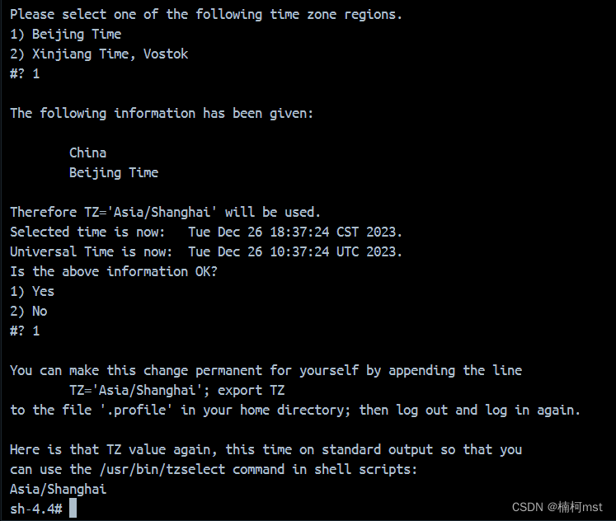The height and width of the screenshot is (521, 616).
Task: Click the line TZ='Asia/Shanghai'; export TZ
Action: pyautogui.click(x=176, y=390)
